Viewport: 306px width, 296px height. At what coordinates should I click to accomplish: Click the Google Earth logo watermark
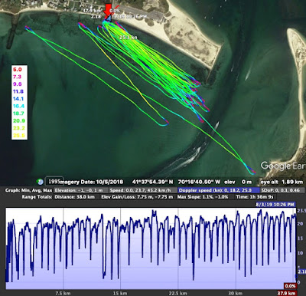[x=283, y=166]
